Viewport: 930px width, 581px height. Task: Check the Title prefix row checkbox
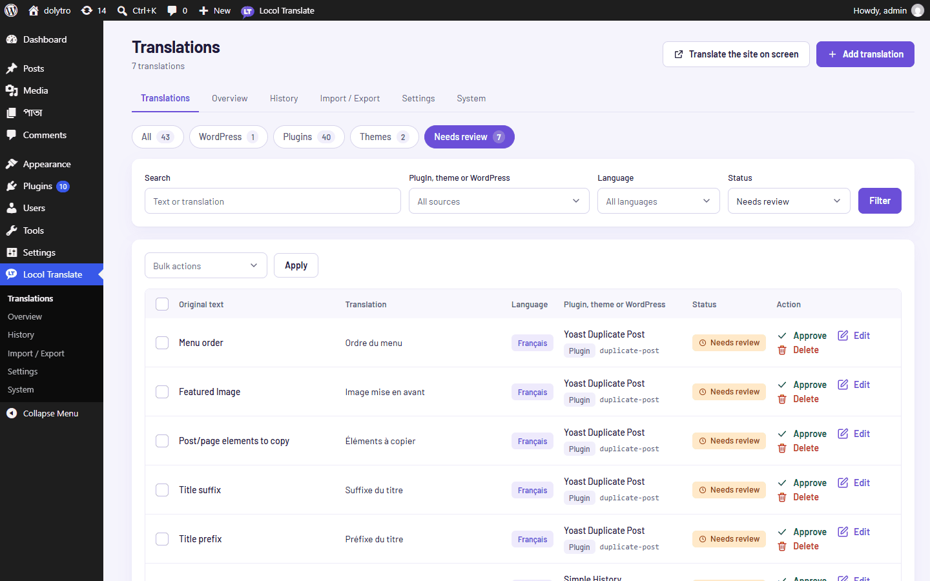pos(162,539)
